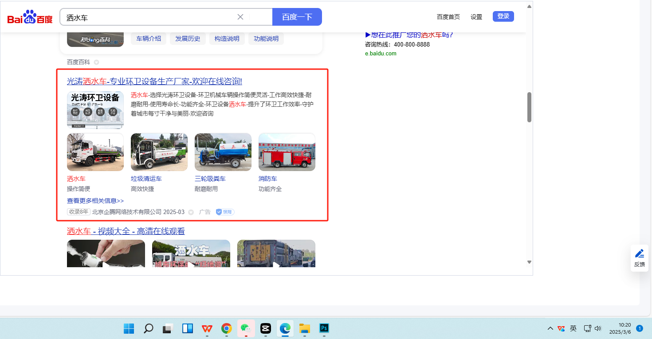Clear the search box with the X icon
The width and height of the screenshot is (652, 339).
point(240,17)
